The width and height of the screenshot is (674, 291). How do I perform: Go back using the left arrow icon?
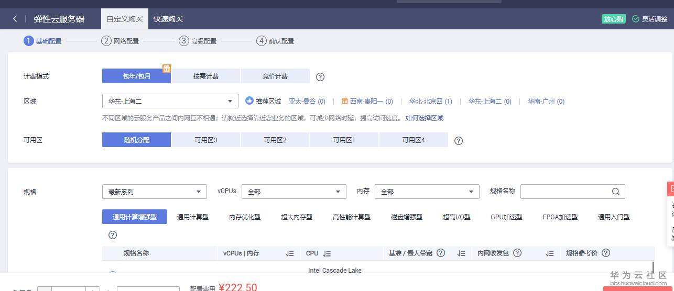click(x=15, y=19)
